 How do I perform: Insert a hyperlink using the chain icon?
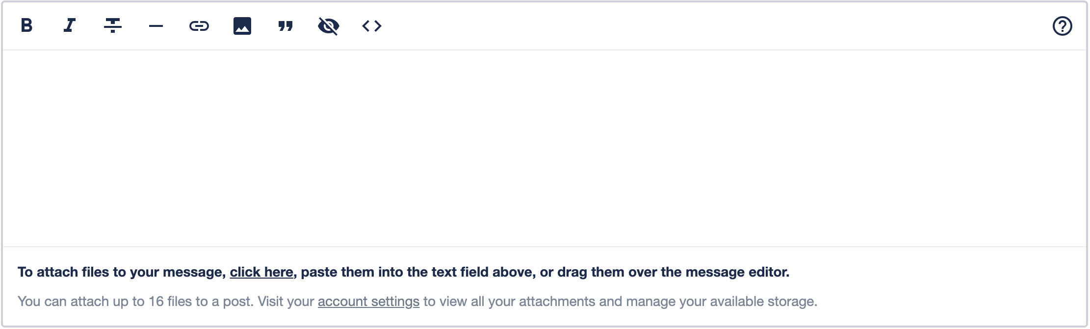(199, 26)
